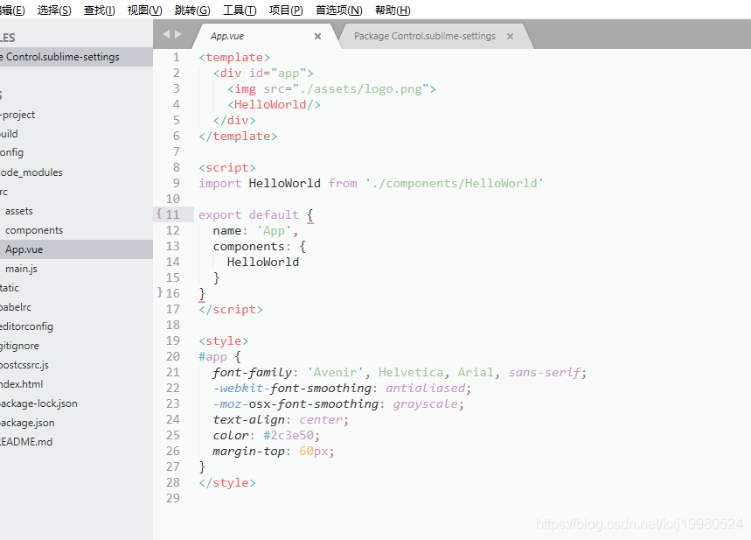Click the '#app' selector on line 20
751x540 pixels.
(x=212, y=357)
